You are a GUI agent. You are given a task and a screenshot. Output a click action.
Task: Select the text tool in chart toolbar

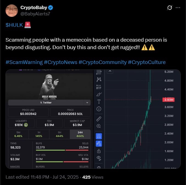coord(99,101)
